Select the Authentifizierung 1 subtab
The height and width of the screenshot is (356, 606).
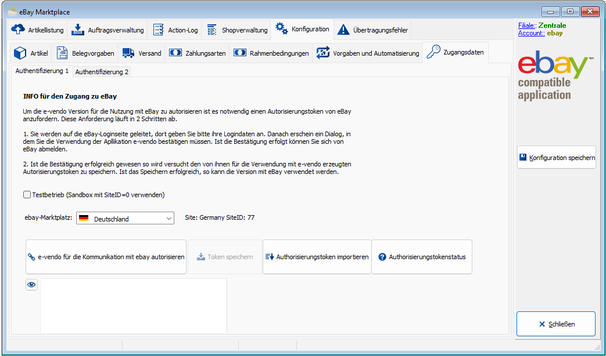[42, 71]
